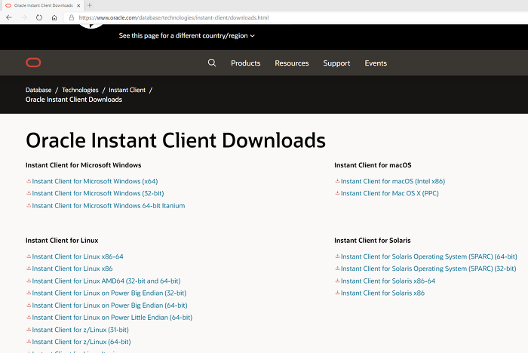Go to browser home page icon
The width and height of the screenshot is (528, 353).
coord(54,17)
